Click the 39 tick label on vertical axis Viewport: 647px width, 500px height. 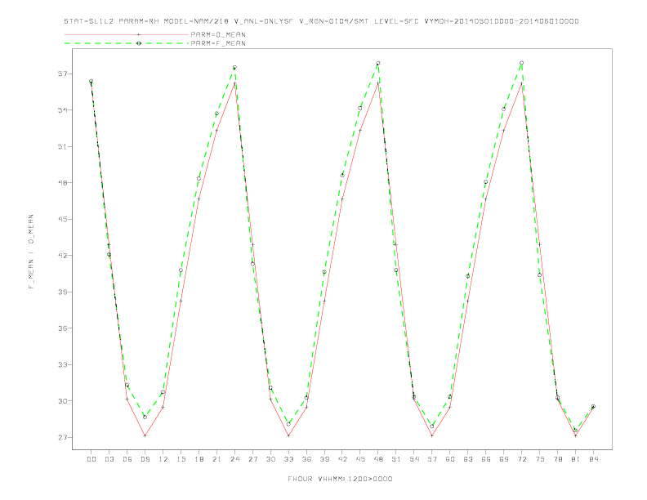coord(62,292)
